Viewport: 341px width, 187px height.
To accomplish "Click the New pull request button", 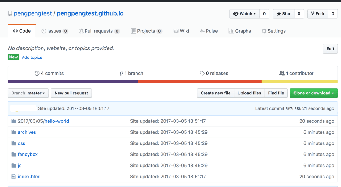I will click(71, 93).
